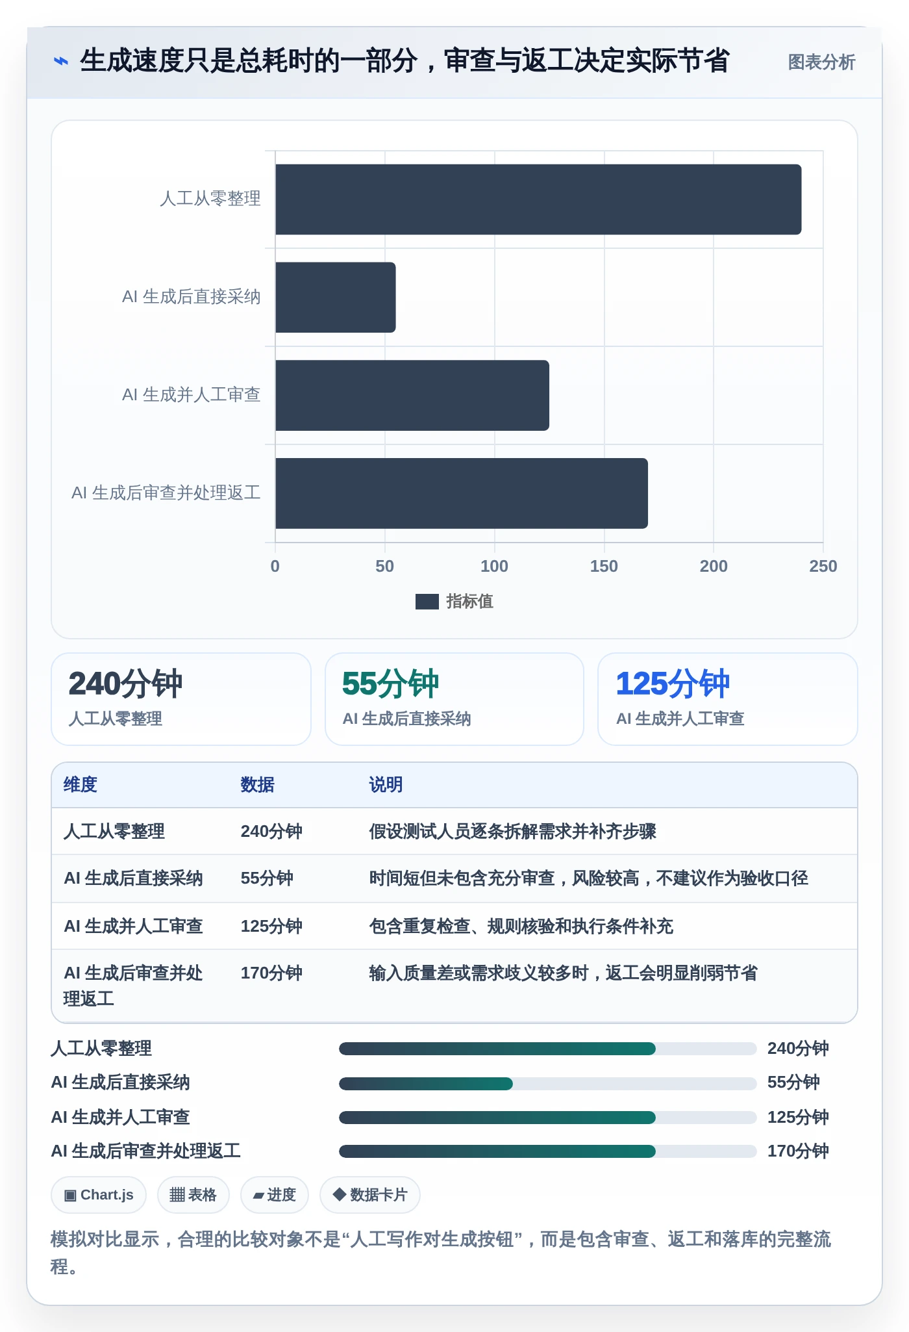Click the 说明 table column header
Screen dimensions: 909x1332
[x=386, y=785]
